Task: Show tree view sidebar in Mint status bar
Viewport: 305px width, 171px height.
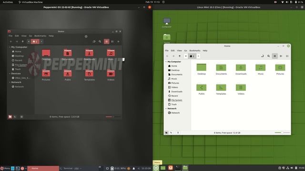Action: [172, 133]
